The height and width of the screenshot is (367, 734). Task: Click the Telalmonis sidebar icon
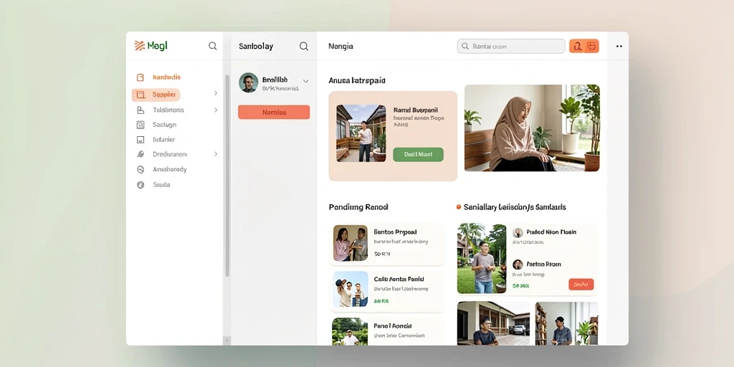click(140, 110)
